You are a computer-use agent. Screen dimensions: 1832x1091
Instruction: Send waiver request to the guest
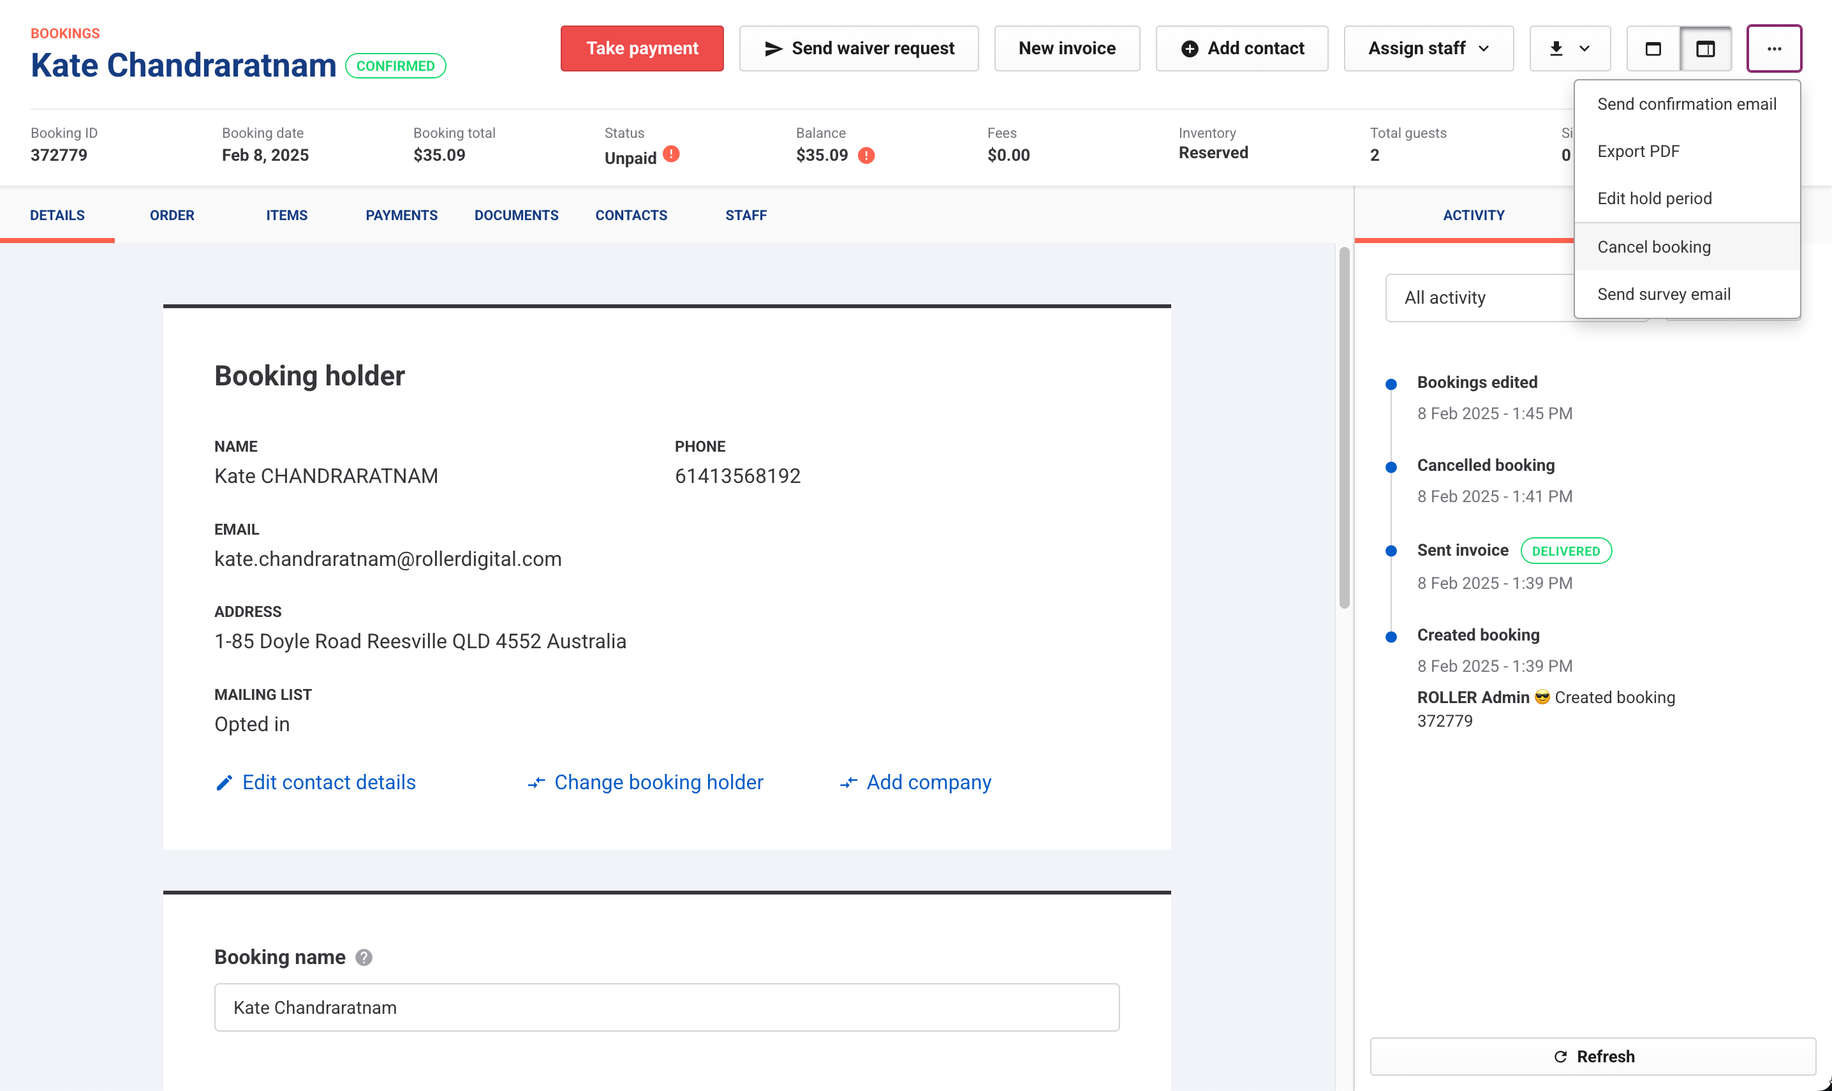point(859,48)
